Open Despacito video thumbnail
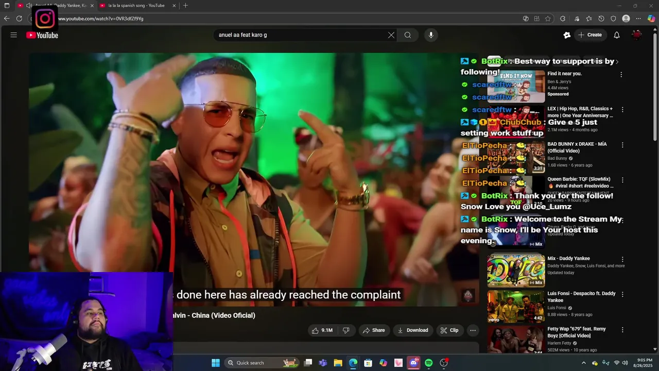The height and width of the screenshot is (371, 659). [516, 306]
